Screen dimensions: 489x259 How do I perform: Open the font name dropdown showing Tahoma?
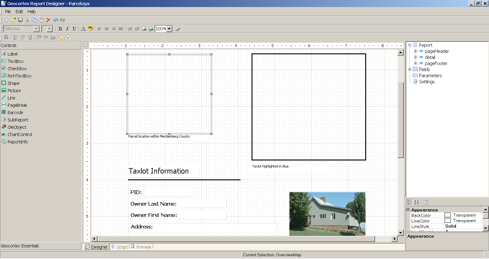pyautogui.click(x=36, y=29)
